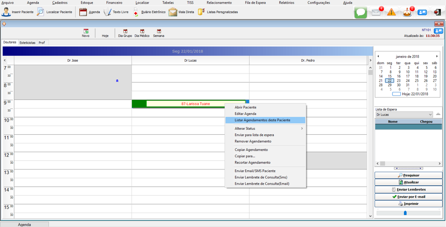The width and height of the screenshot is (446, 227).
Task: Click the Inserir Paciente toolbar icon
Action: coord(6,12)
